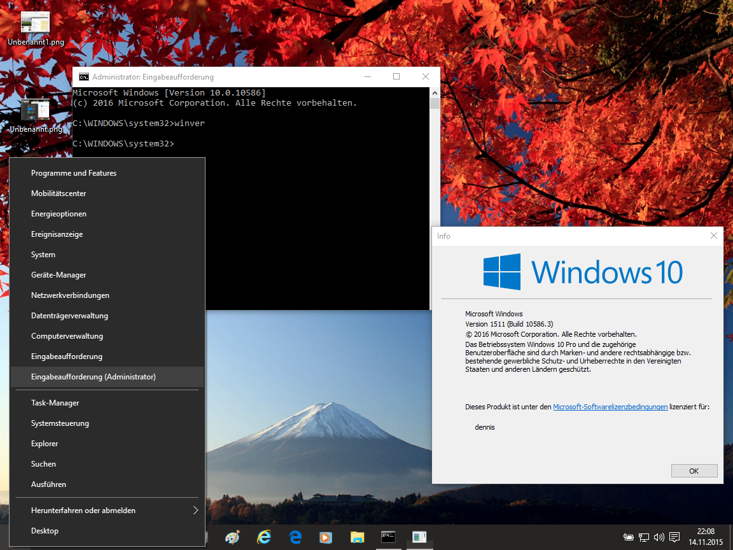733x550 pixels.
Task: Close the Eingabeaufforderung window
Action: tap(426, 76)
